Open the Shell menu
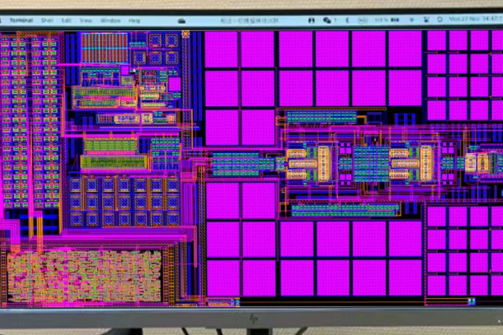 47,20
